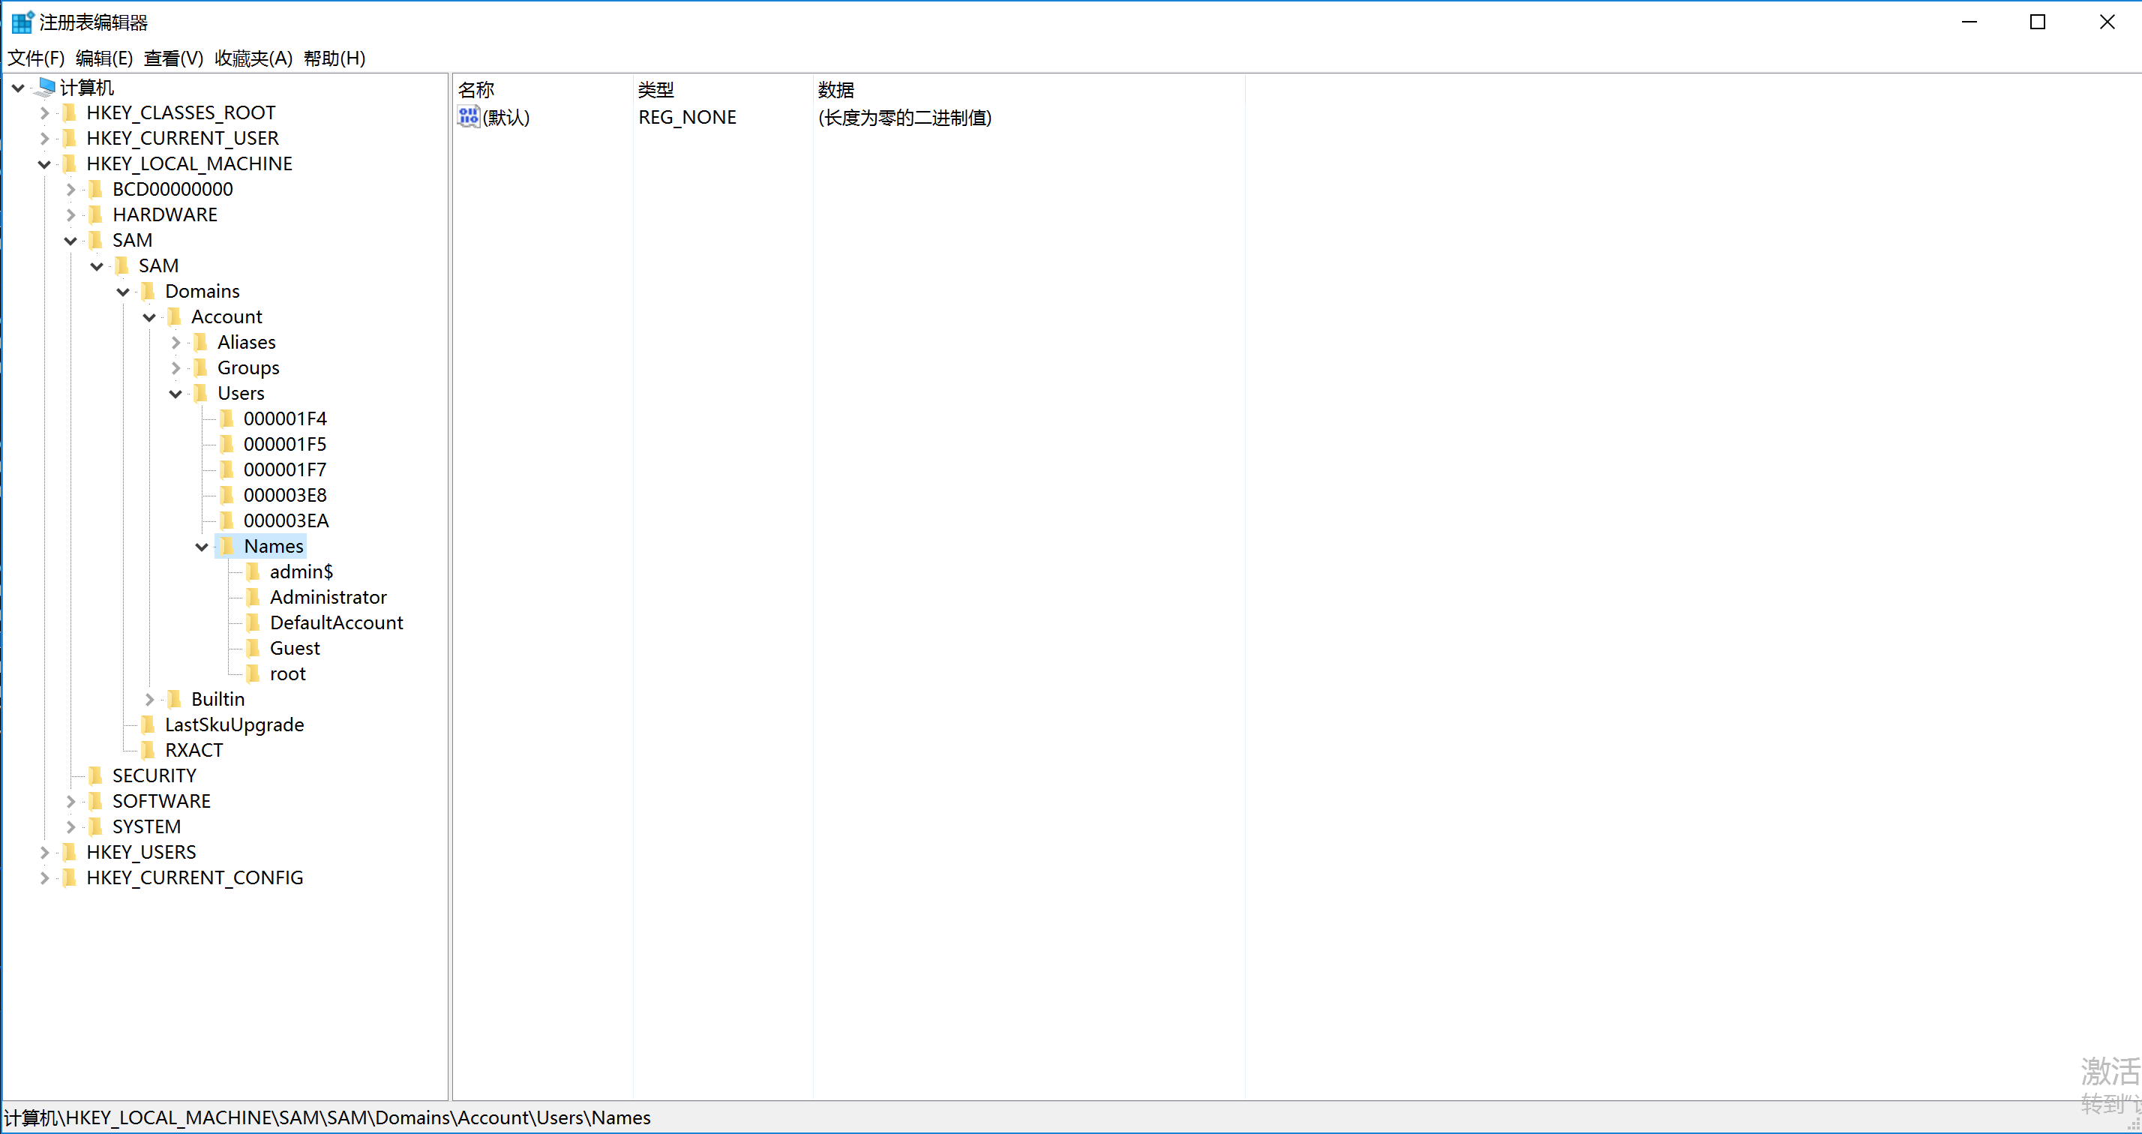Click the 计算机 computer icon in tree
This screenshot has width=2142, height=1134.
46,87
